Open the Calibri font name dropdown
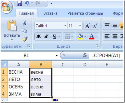The image size is (125, 103). 65,26
